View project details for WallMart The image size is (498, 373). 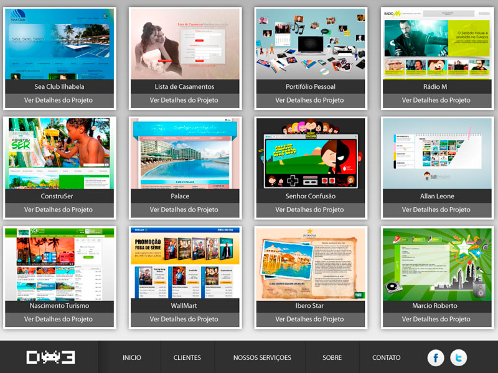[x=185, y=320]
